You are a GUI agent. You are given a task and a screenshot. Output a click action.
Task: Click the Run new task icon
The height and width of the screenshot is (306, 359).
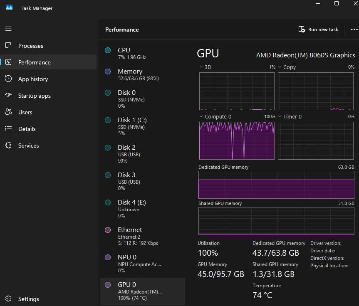pyautogui.click(x=302, y=29)
